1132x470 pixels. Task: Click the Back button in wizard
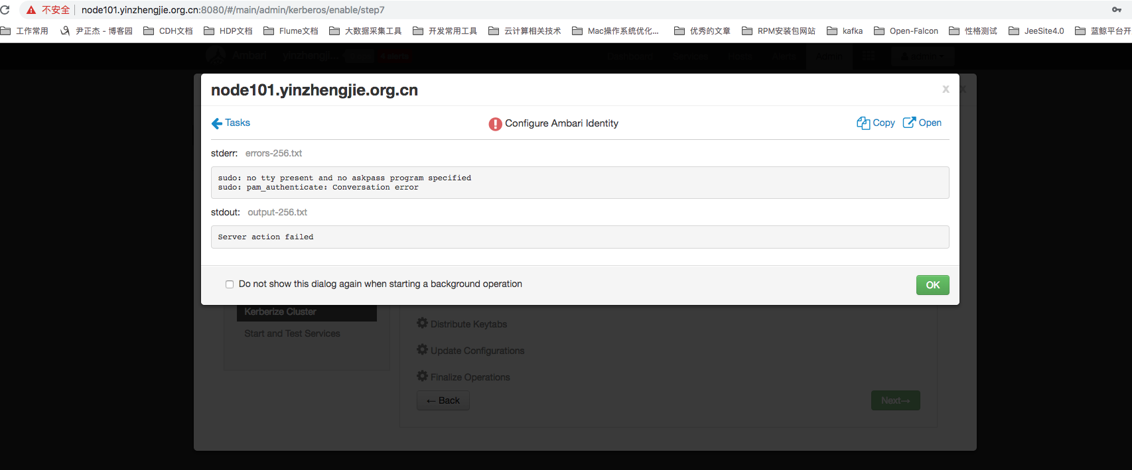[x=443, y=400]
